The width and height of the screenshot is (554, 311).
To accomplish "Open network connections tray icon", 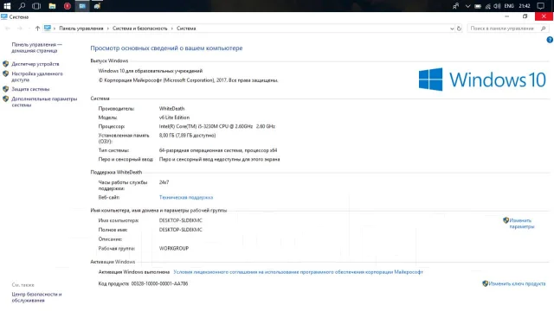I will click(488, 6).
